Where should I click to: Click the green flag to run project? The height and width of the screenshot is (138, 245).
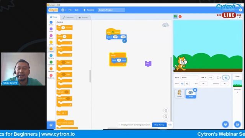pyautogui.click(x=175, y=16)
